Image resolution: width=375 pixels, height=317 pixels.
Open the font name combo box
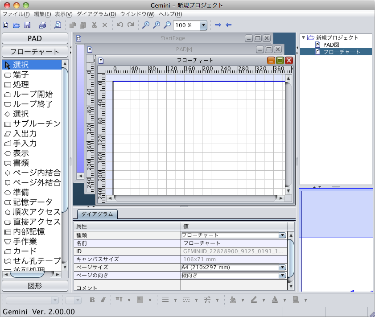point(32,300)
